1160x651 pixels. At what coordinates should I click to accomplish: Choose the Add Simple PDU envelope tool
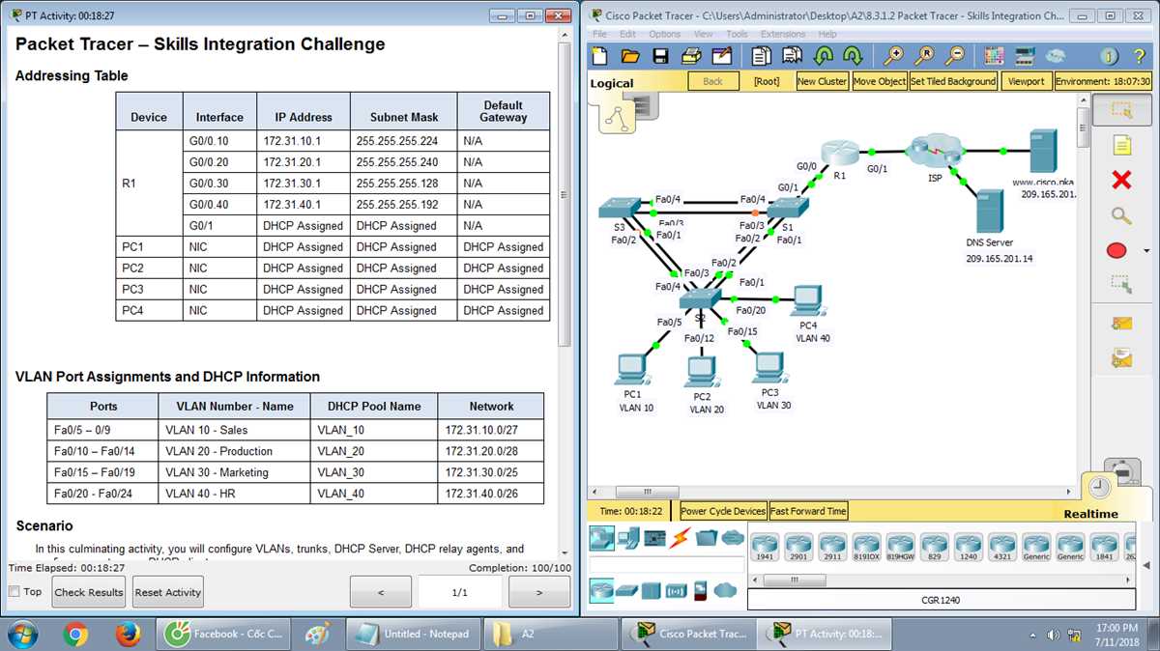tap(1120, 324)
